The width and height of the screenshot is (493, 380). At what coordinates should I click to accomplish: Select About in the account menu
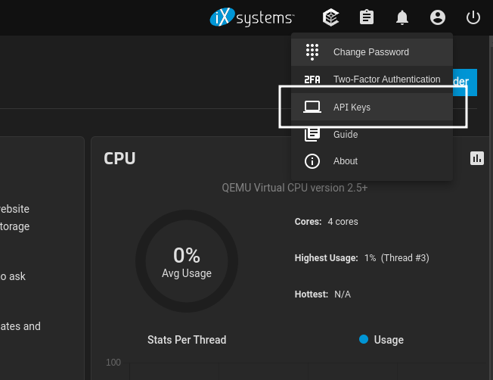pyautogui.click(x=346, y=161)
